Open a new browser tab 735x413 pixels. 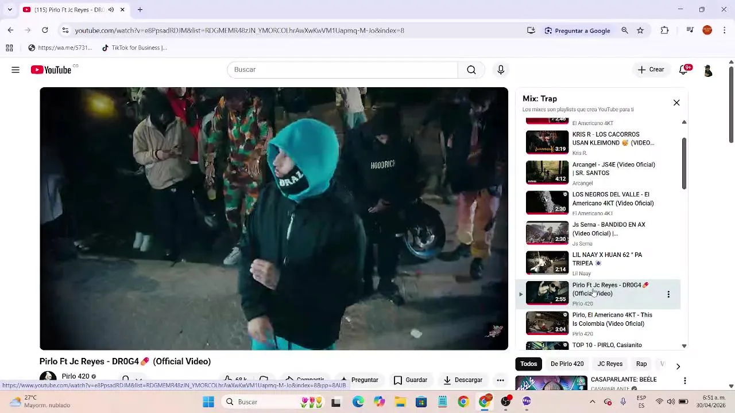coord(140,10)
